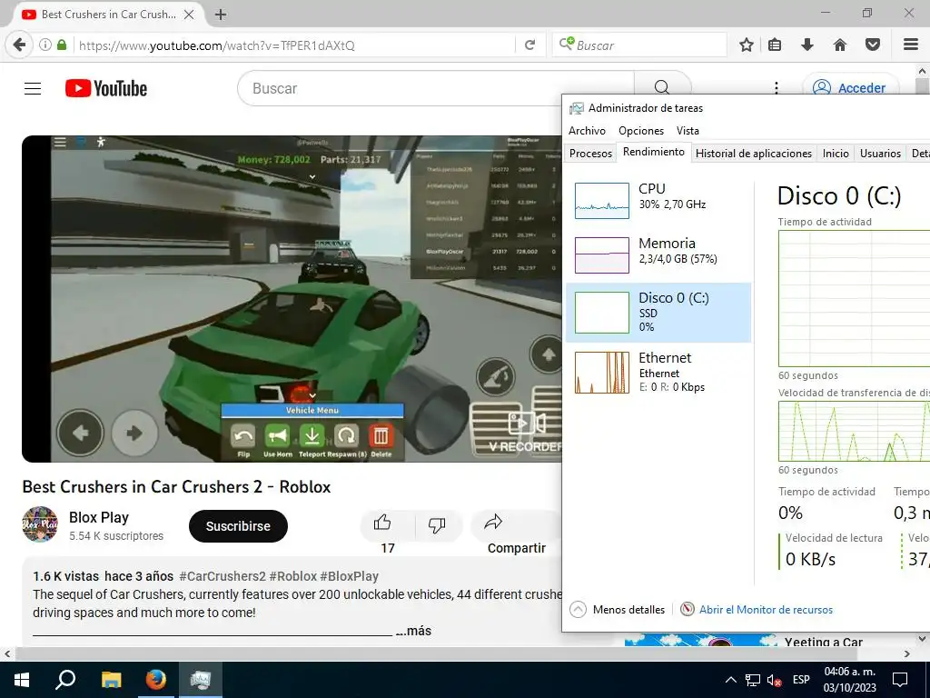Show site information icon in address bar
This screenshot has height=698, width=930.
(45, 45)
